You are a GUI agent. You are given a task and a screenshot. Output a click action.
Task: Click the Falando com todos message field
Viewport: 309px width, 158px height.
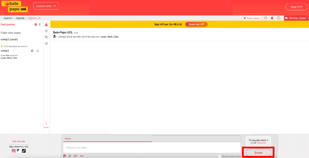[152, 147]
